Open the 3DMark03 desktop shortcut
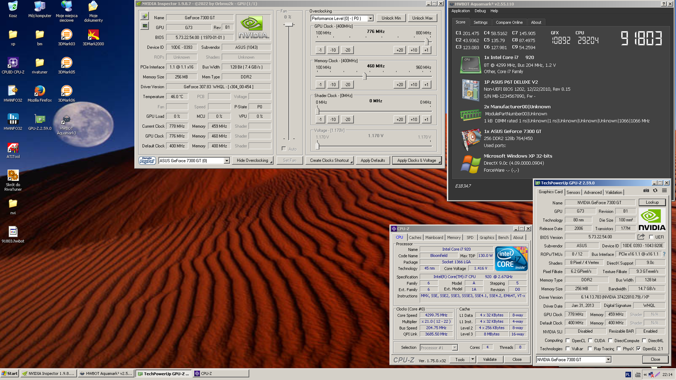Viewport: 676px width, 380px height. [67, 37]
